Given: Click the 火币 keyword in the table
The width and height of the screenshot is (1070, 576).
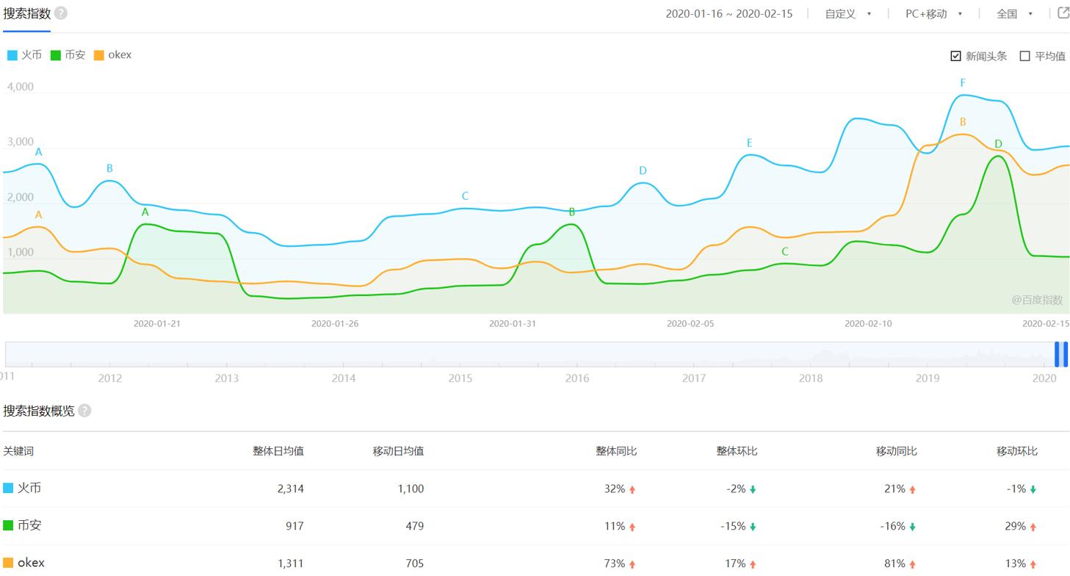Looking at the screenshot, I should (29, 488).
